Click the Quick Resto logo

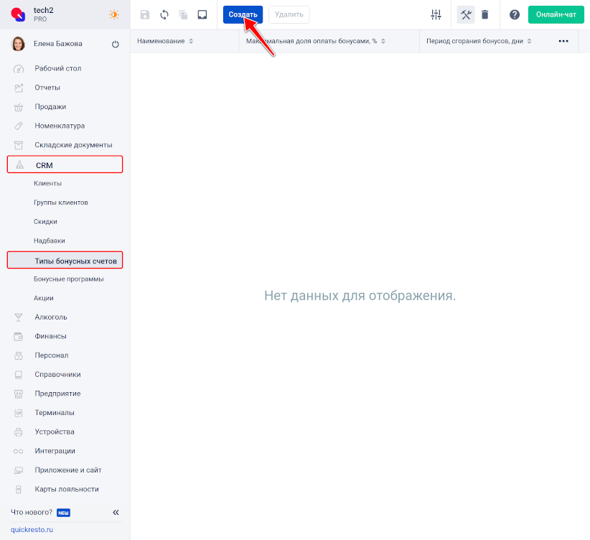18,14
